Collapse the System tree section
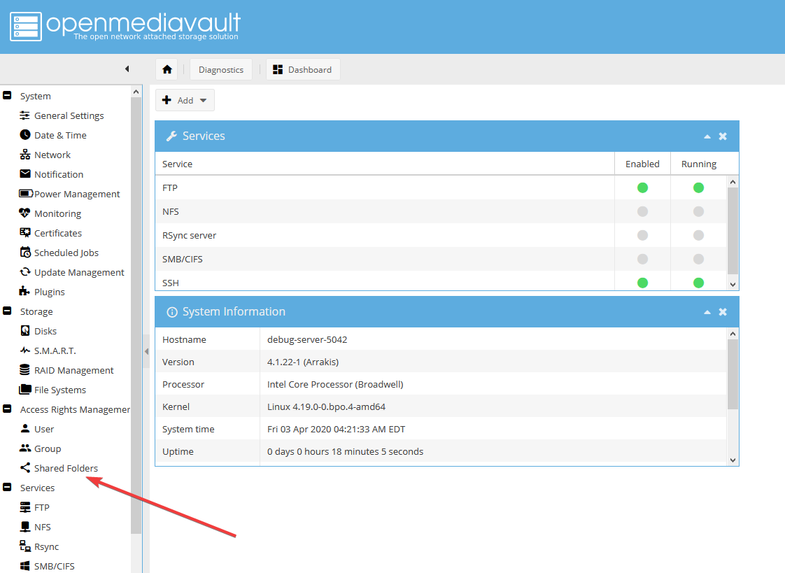785x573 pixels. pyautogui.click(x=7, y=96)
